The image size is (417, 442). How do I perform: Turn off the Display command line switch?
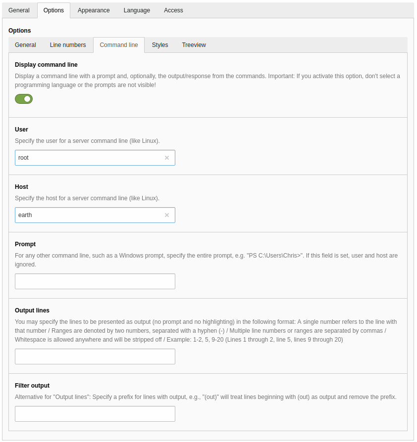point(24,99)
